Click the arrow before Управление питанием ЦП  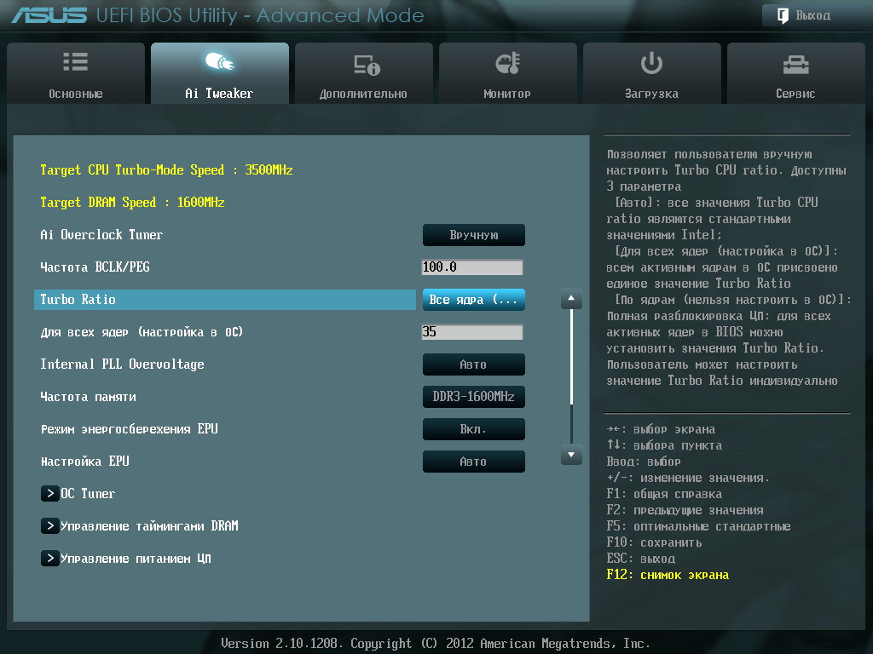[x=49, y=558]
